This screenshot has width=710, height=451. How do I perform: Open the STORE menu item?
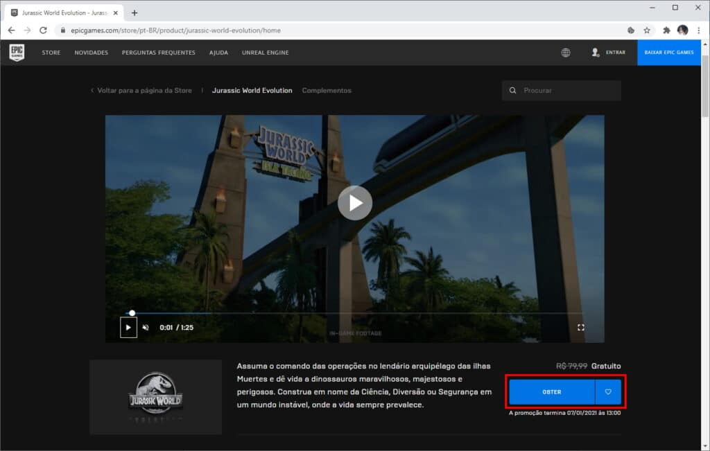pos(51,53)
